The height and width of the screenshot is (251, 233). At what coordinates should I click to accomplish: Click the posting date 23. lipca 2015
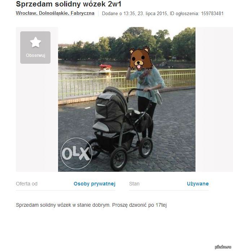tap(153, 13)
